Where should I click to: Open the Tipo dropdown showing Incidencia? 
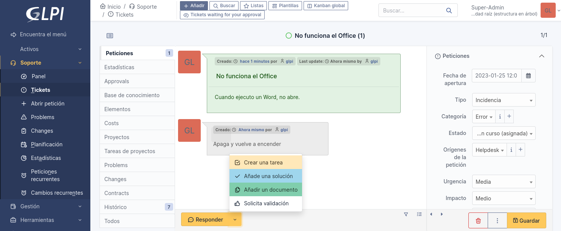[504, 100]
